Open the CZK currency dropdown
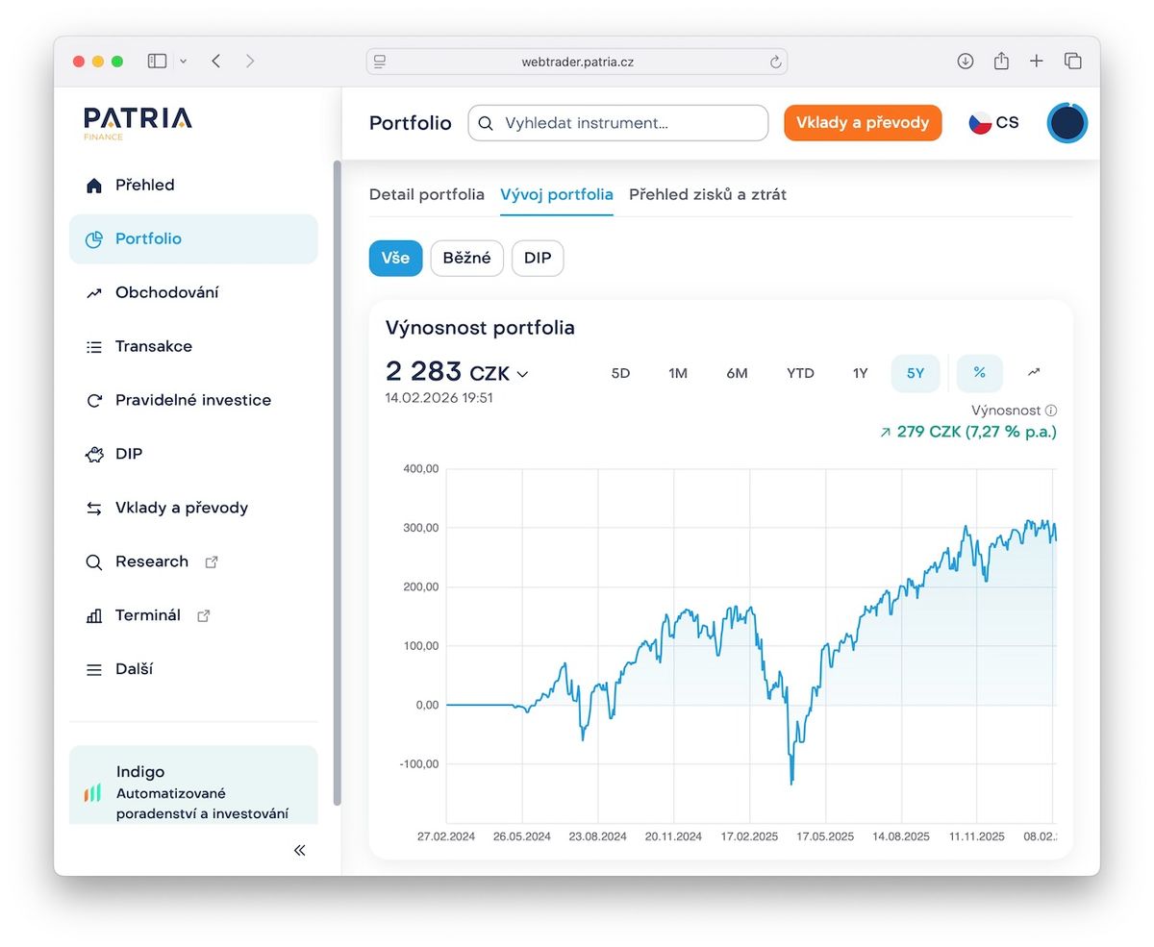The height and width of the screenshot is (947, 1154). 522,374
